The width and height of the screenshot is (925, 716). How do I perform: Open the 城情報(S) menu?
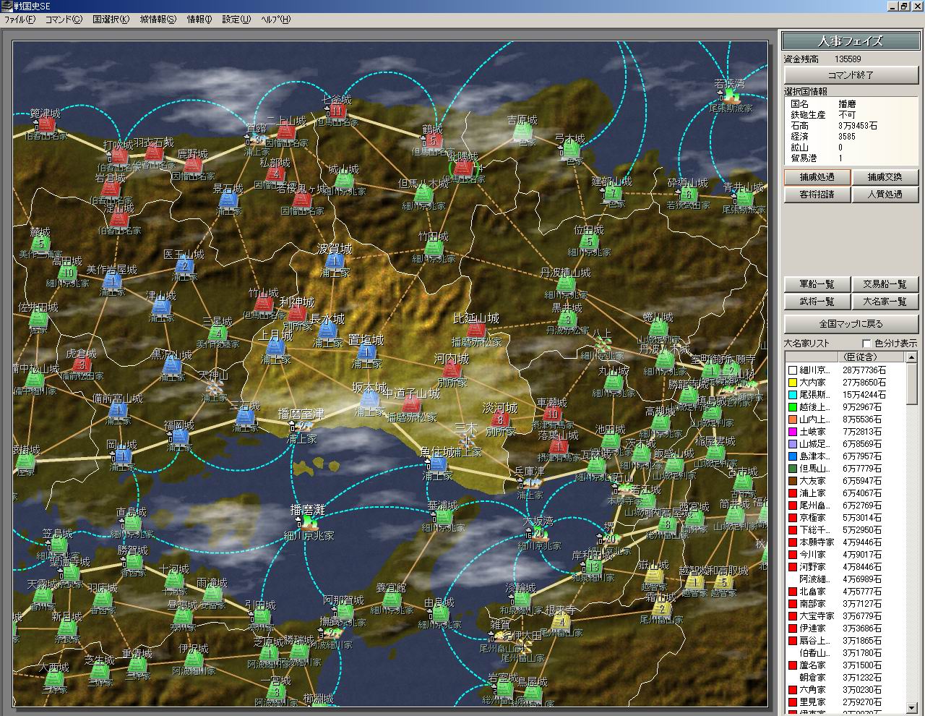(x=158, y=20)
